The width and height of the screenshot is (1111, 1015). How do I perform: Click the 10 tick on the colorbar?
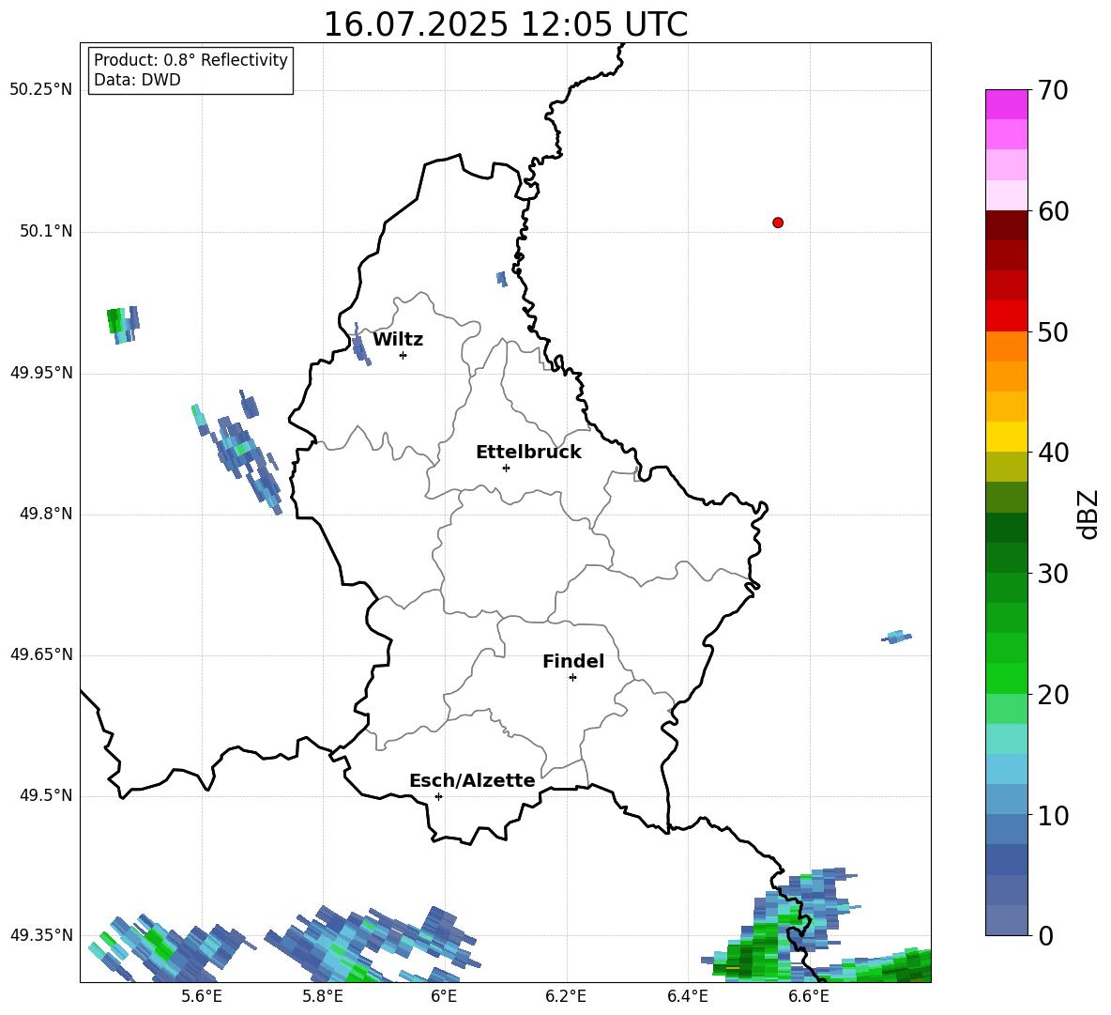pos(1053,815)
